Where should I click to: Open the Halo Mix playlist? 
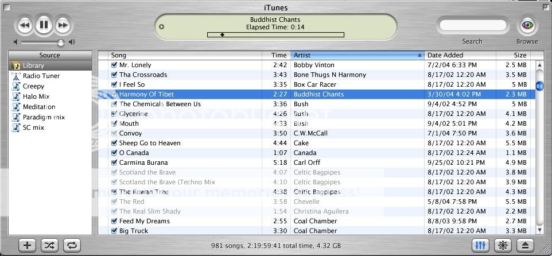(x=36, y=96)
